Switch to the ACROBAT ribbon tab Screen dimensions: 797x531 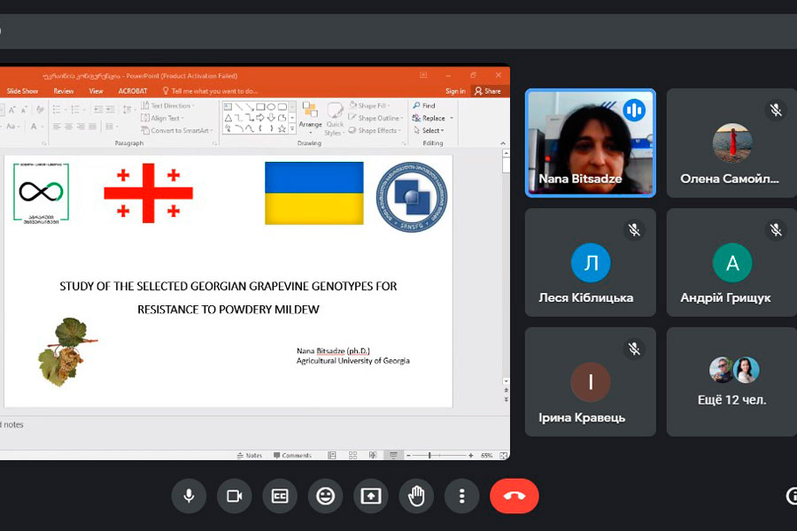click(x=133, y=91)
